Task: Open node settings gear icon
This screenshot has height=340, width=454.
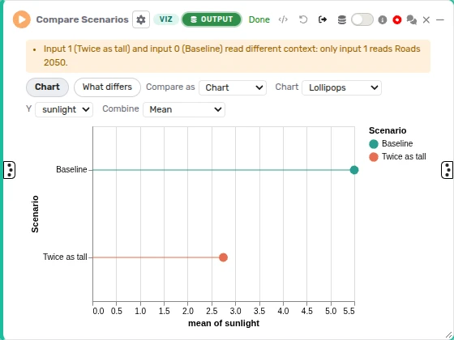Action: pos(141,19)
